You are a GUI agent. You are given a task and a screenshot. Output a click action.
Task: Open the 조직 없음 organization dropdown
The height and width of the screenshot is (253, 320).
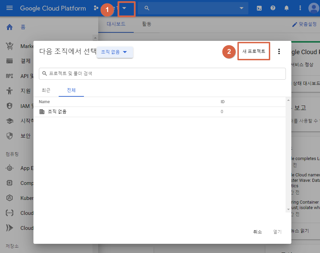(x=115, y=52)
